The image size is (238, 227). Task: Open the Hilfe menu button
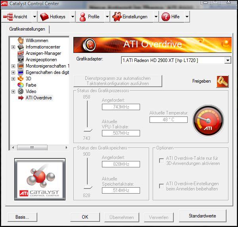tap(172, 17)
